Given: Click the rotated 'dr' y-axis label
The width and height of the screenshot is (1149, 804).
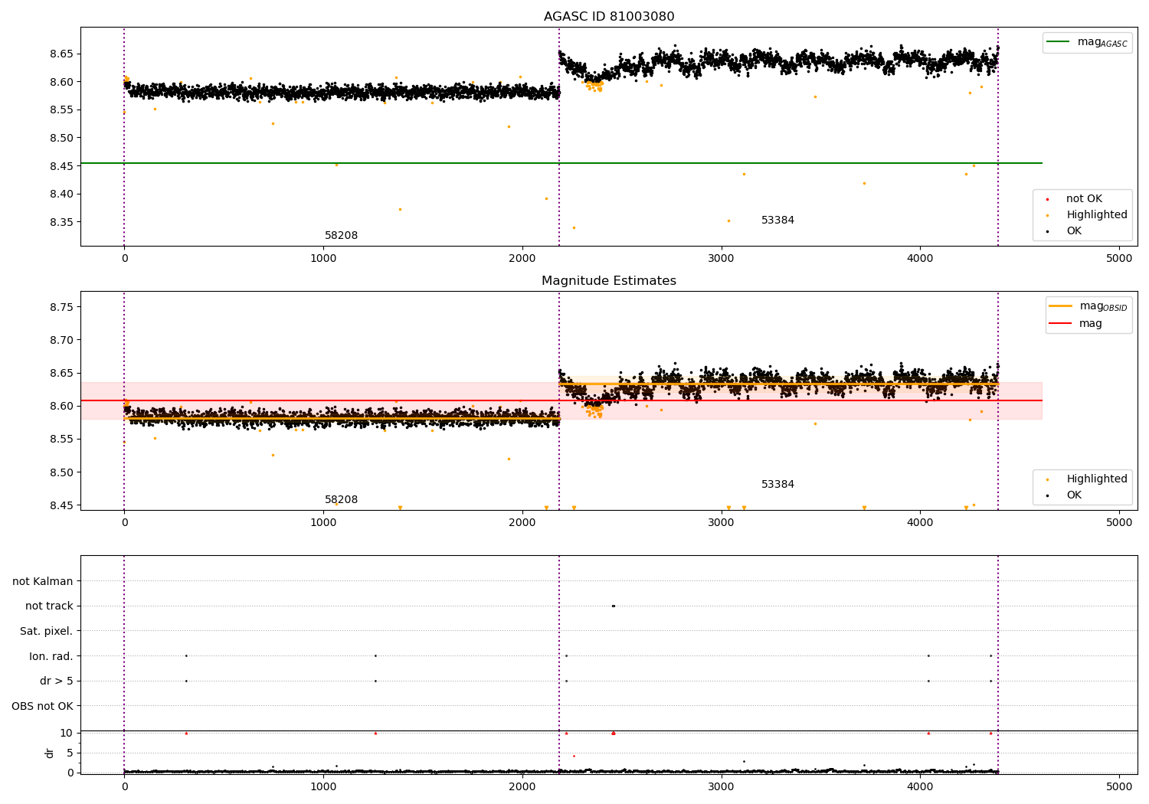Looking at the screenshot, I should tap(50, 753).
